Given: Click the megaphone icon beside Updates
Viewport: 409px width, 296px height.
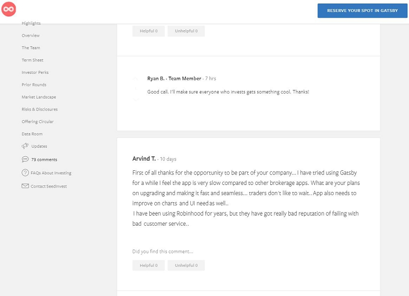Looking at the screenshot, I should point(25,146).
